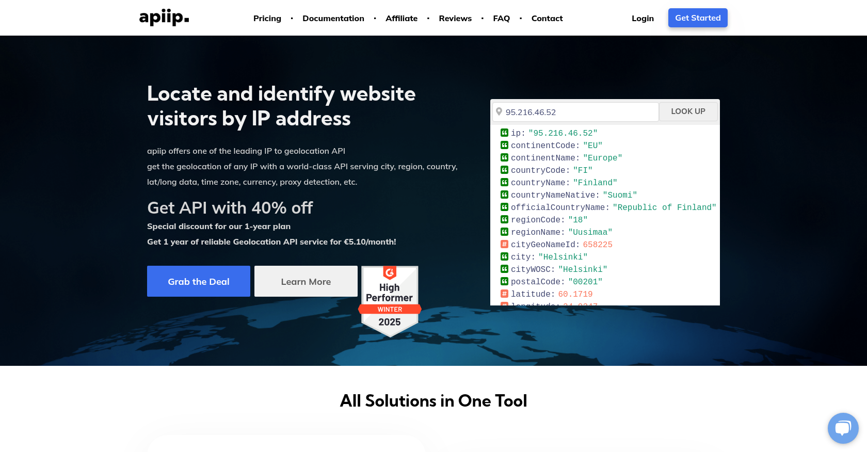Click the 60.1719 latitude value
The height and width of the screenshot is (452, 867).
click(575, 294)
